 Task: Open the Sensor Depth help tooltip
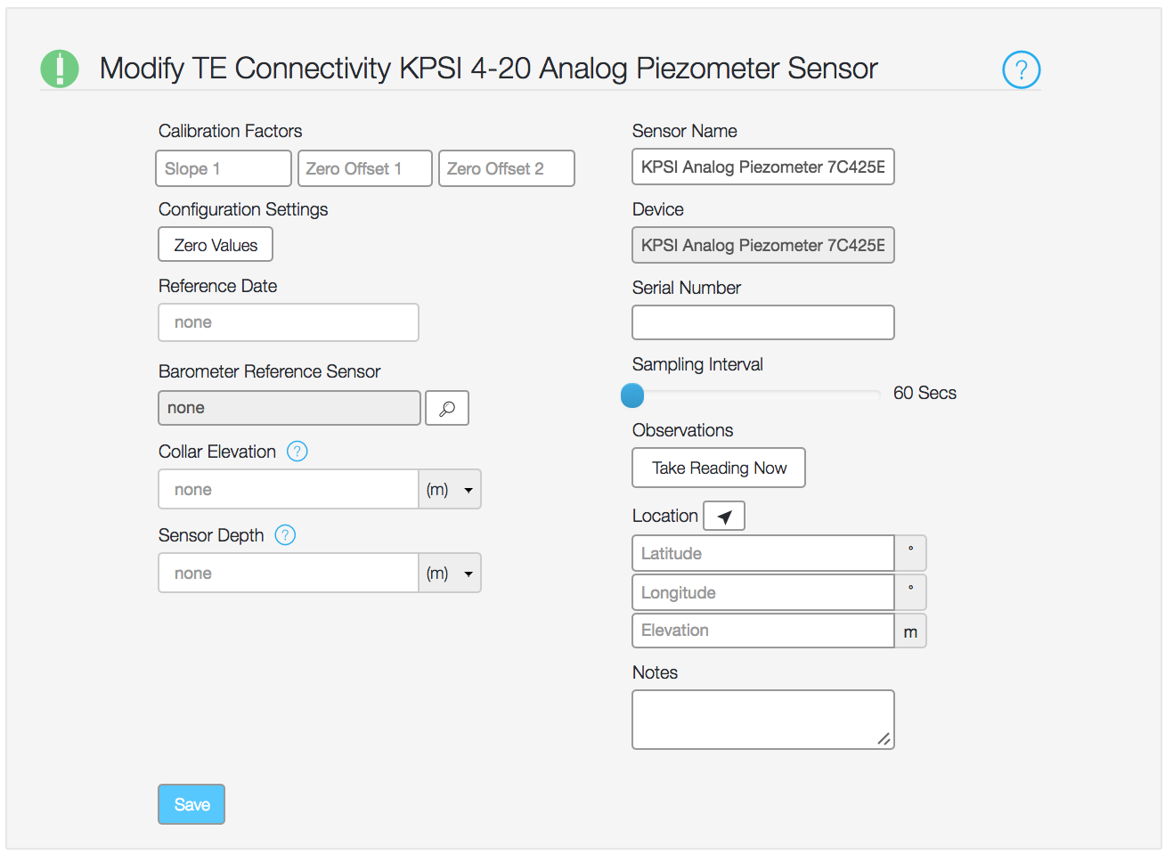pyautogui.click(x=284, y=535)
